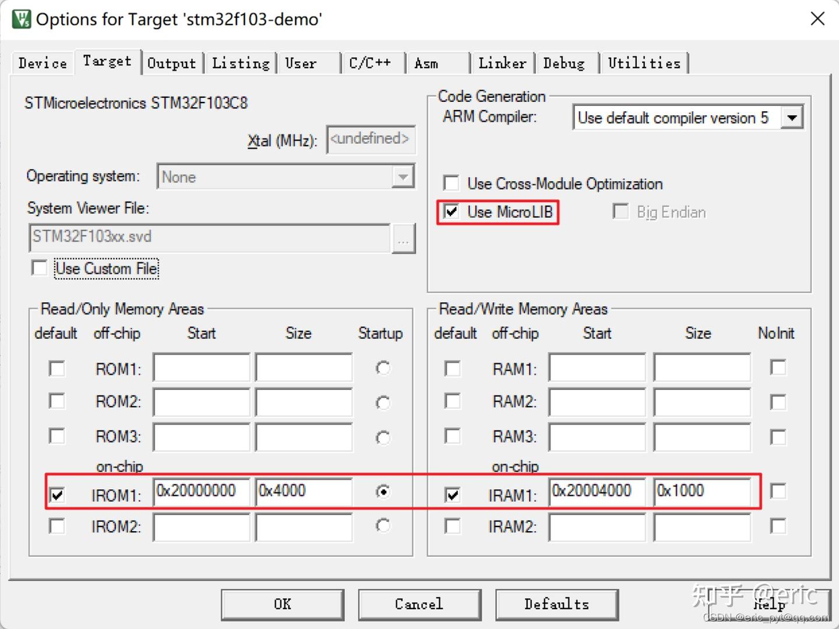Click the Defaults button

556,604
